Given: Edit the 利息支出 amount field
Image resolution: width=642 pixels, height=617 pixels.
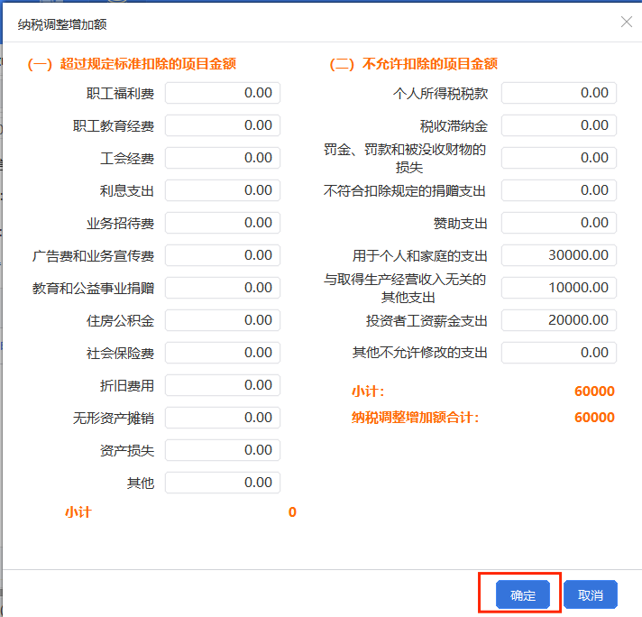Looking at the screenshot, I should coord(223,190).
